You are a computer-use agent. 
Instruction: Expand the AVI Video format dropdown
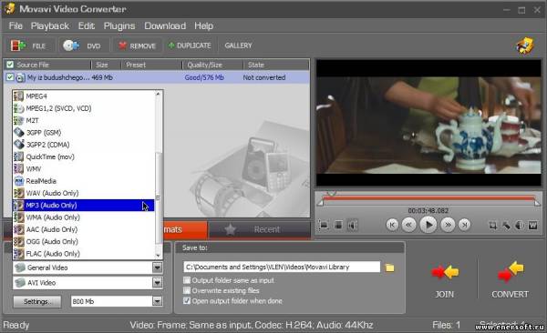click(x=158, y=282)
